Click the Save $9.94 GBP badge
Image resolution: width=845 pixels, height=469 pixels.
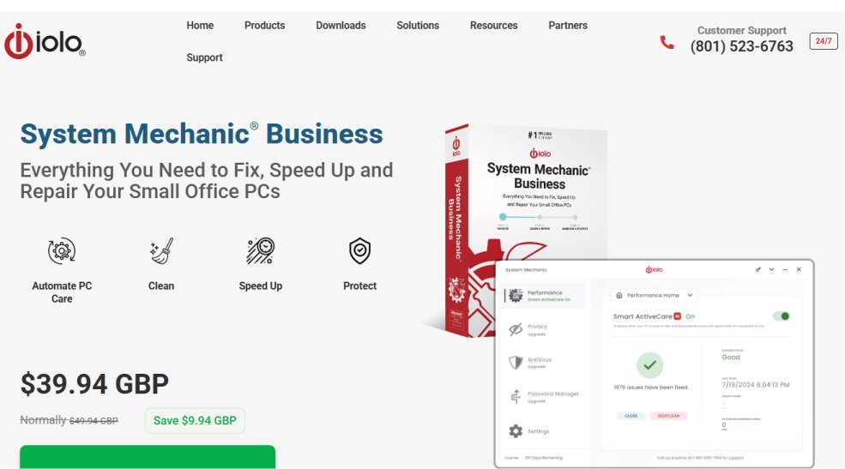195,420
